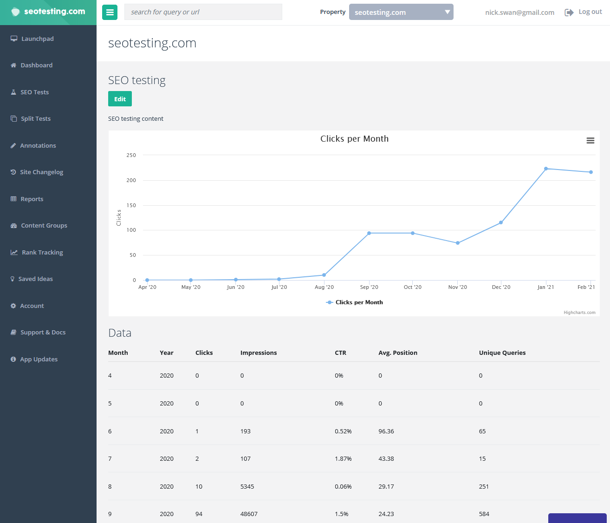Click the App Updates info icon

click(13, 359)
